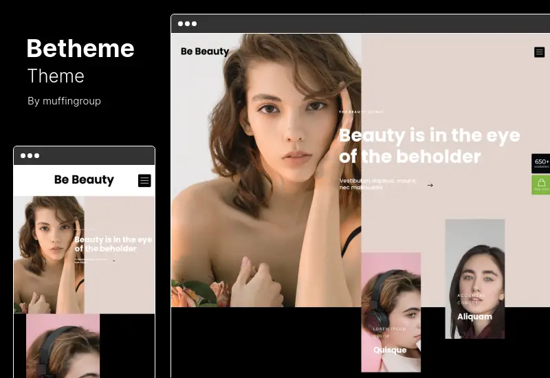Click The Beauty Clinic small caption
Image resolution: width=550 pixels, height=378 pixels.
(362, 112)
